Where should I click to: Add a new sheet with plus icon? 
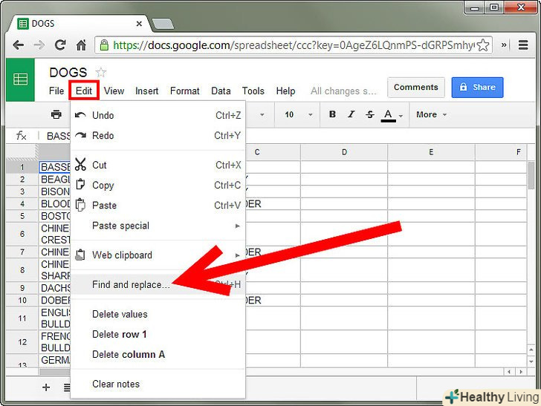tap(46, 387)
